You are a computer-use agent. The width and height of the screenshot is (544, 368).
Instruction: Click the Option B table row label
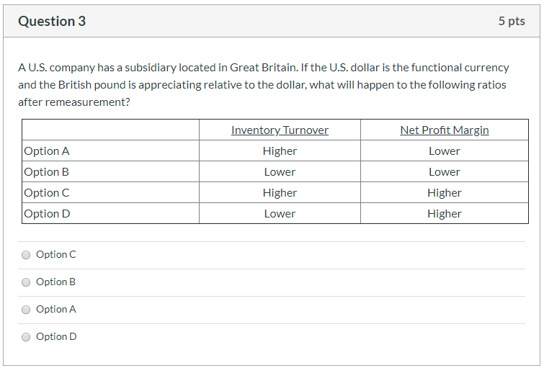(47, 172)
